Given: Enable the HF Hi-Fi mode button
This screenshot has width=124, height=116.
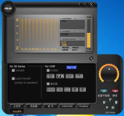Looking at the screenshot, I should coord(107,108).
